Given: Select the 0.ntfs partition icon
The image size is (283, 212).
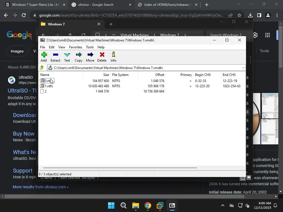Looking at the screenshot, I should (x=42, y=80).
